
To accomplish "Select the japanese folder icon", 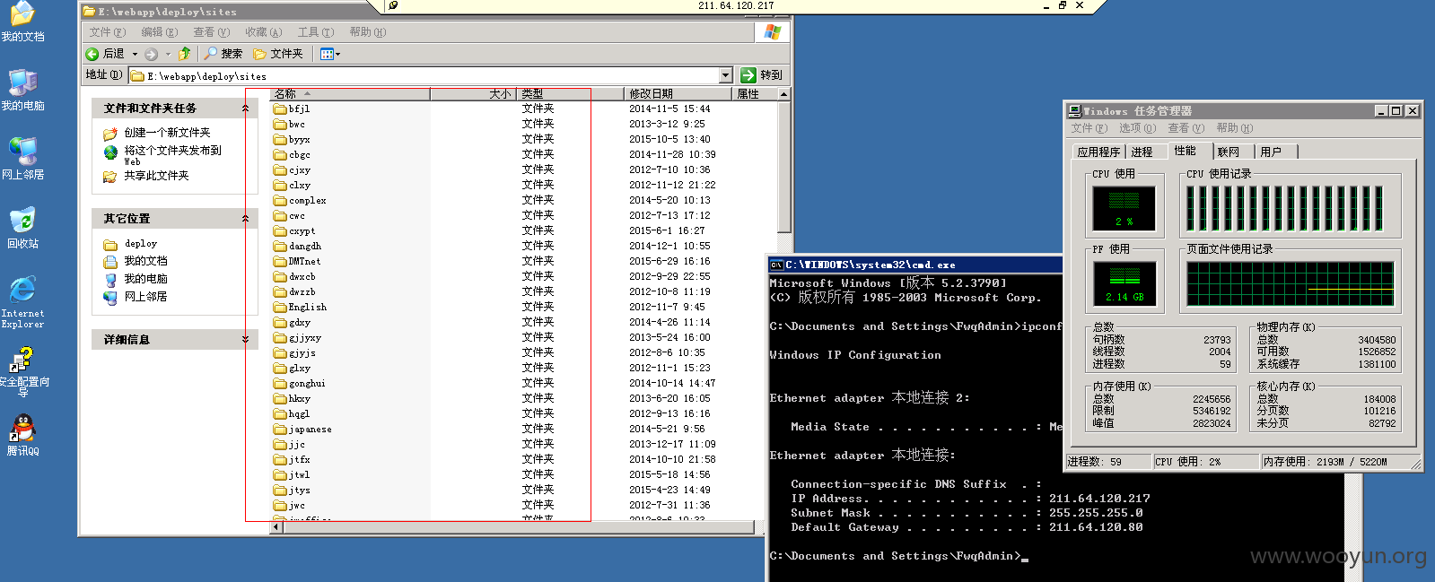I will pos(280,429).
